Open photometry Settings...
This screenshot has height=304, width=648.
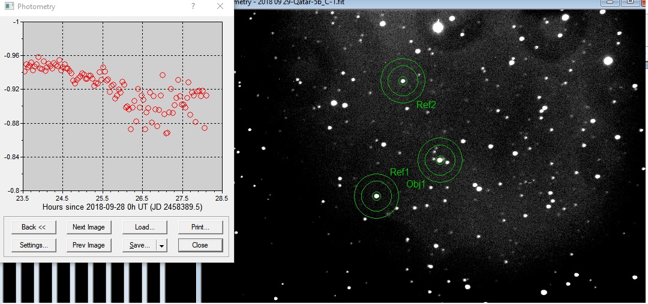[x=33, y=245]
